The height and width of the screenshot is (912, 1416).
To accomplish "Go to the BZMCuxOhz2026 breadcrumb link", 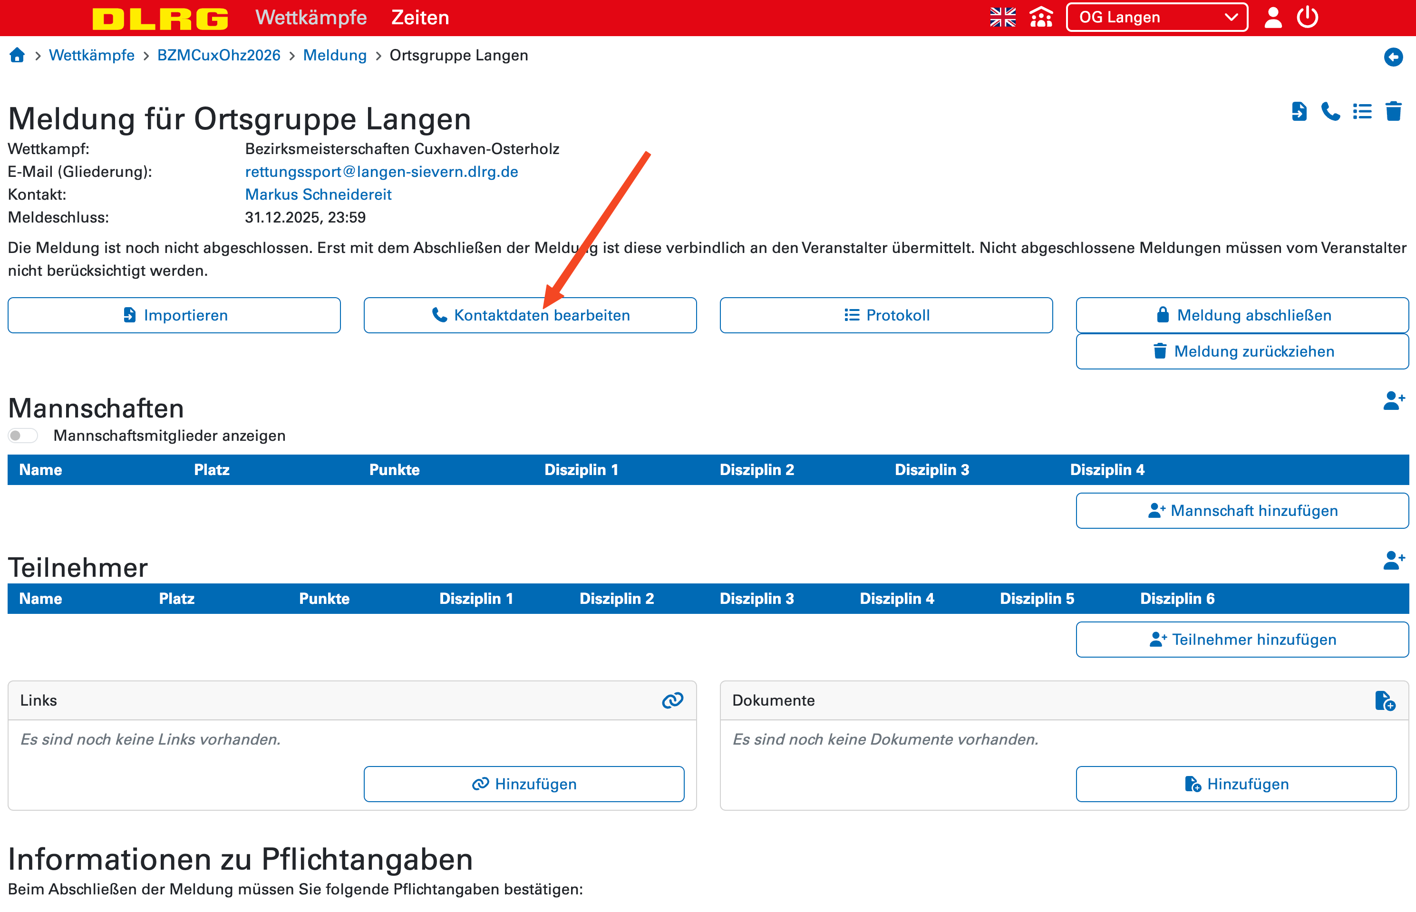I will (x=219, y=55).
